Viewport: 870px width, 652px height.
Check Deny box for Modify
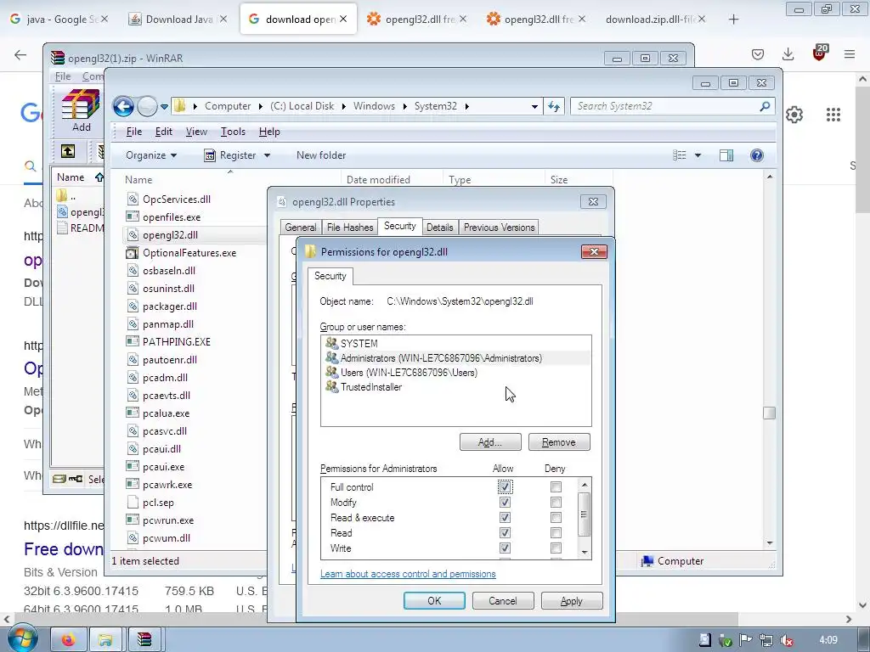click(x=556, y=503)
